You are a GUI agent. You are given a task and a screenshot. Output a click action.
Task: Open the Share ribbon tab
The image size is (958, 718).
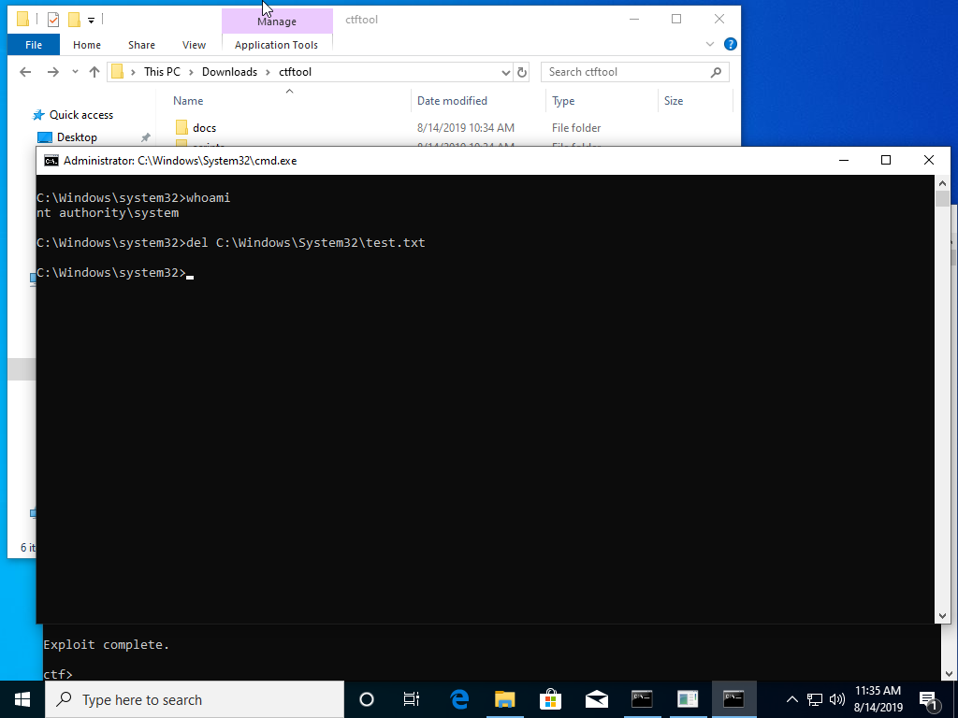click(x=141, y=45)
